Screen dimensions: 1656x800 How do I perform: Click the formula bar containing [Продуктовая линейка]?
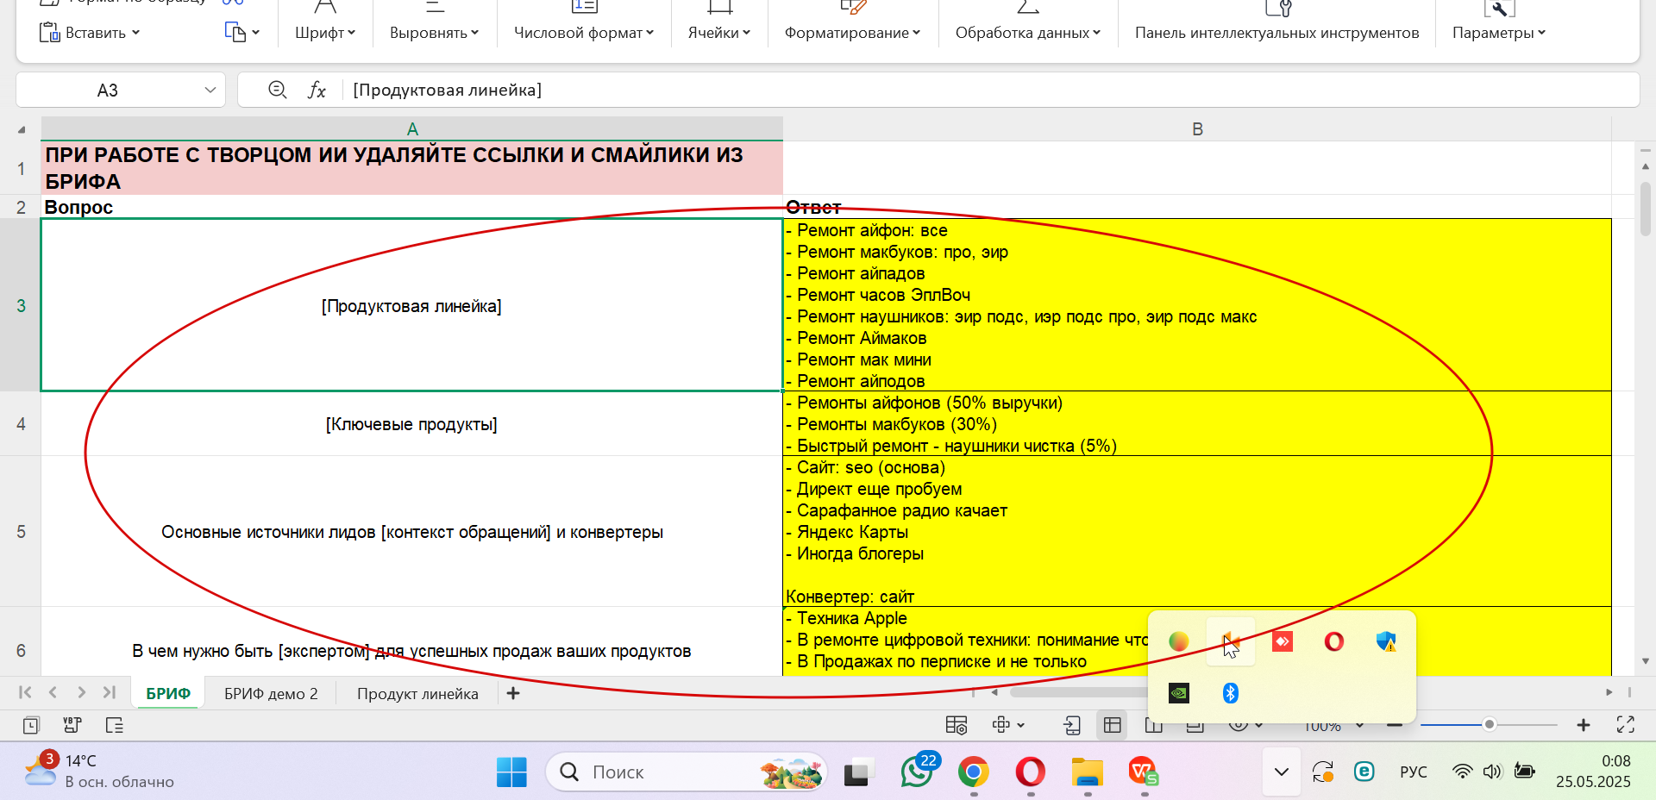click(990, 90)
